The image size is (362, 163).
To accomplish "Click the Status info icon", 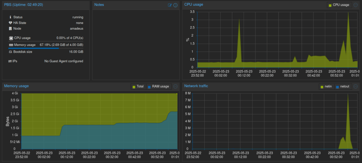I will [10, 17].
